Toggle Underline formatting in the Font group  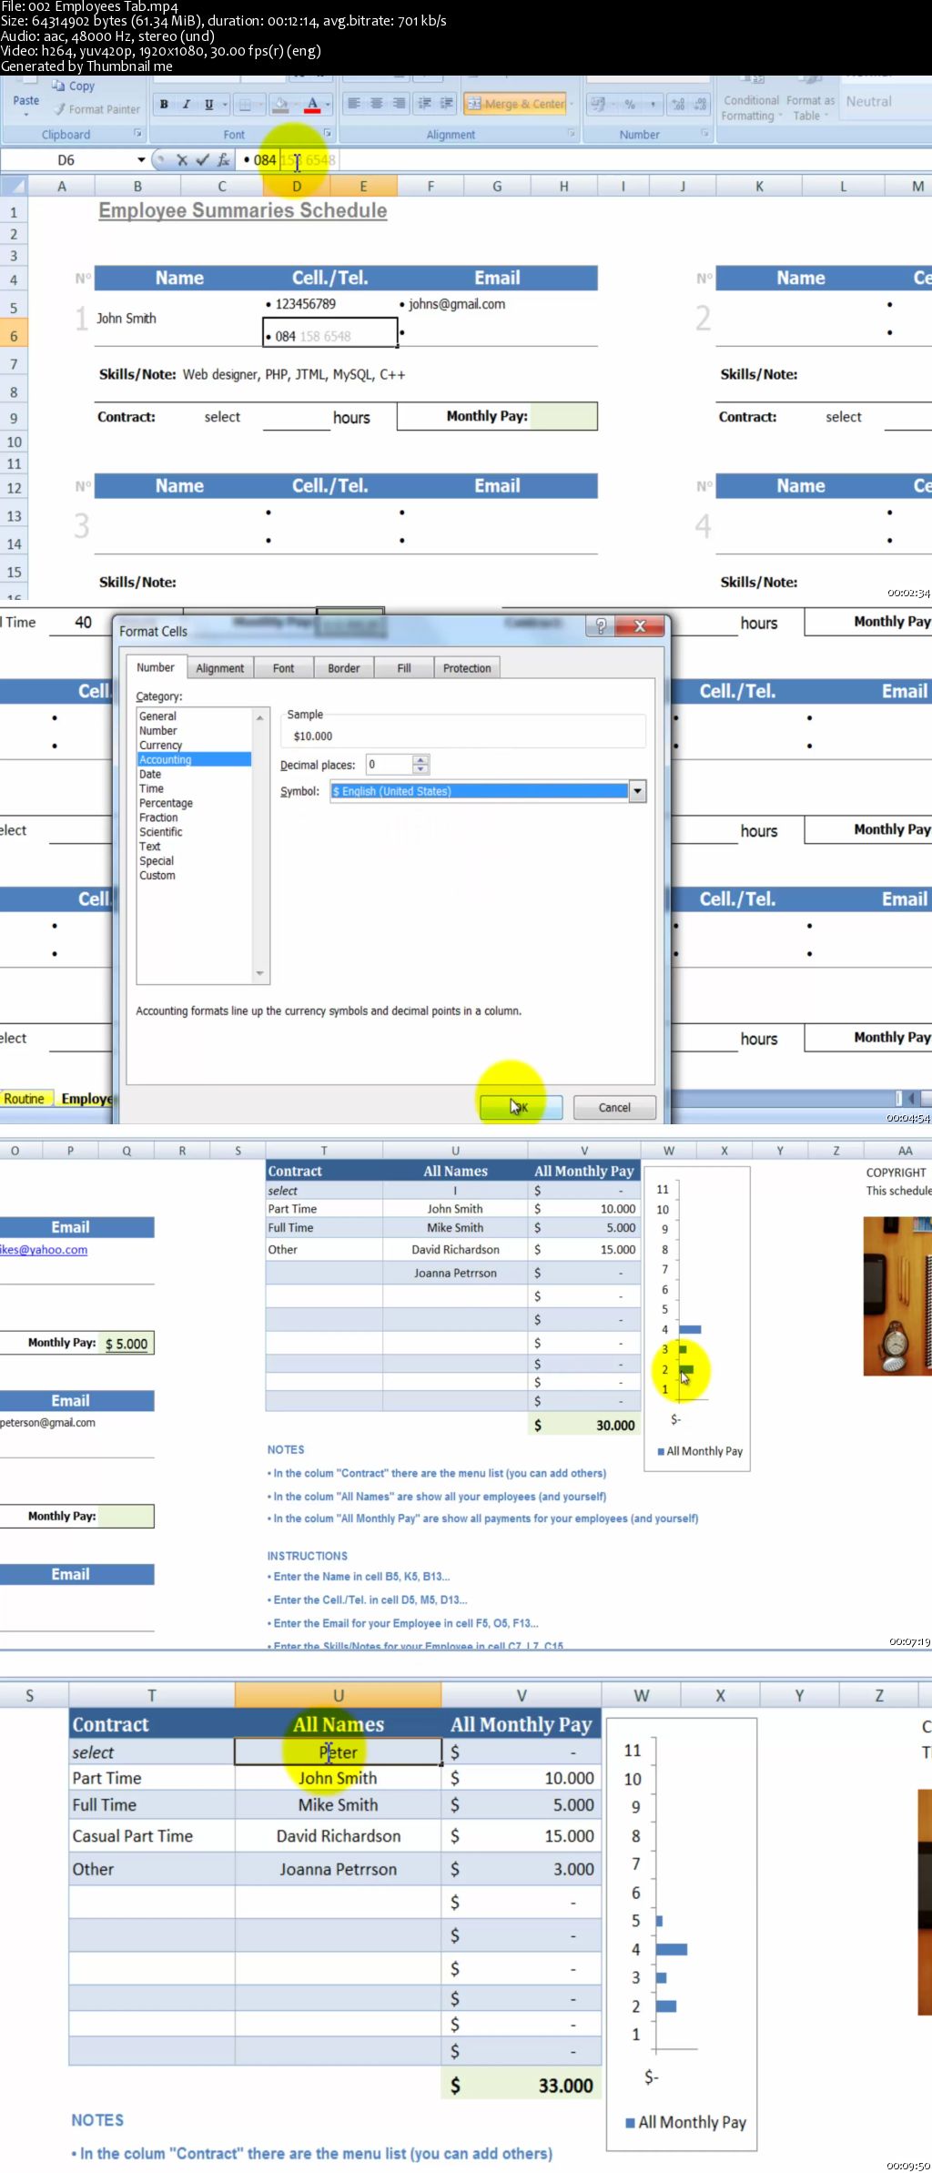click(208, 104)
